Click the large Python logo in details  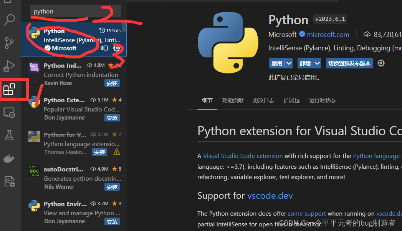click(228, 43)
